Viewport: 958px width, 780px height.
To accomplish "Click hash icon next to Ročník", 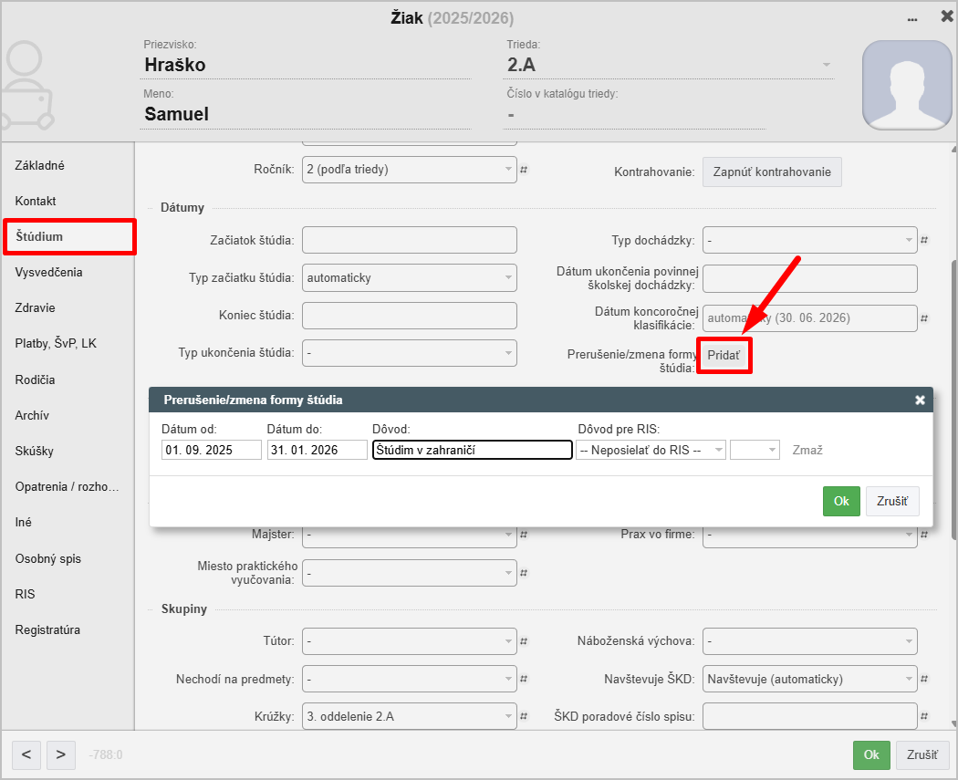I will 524,170.
